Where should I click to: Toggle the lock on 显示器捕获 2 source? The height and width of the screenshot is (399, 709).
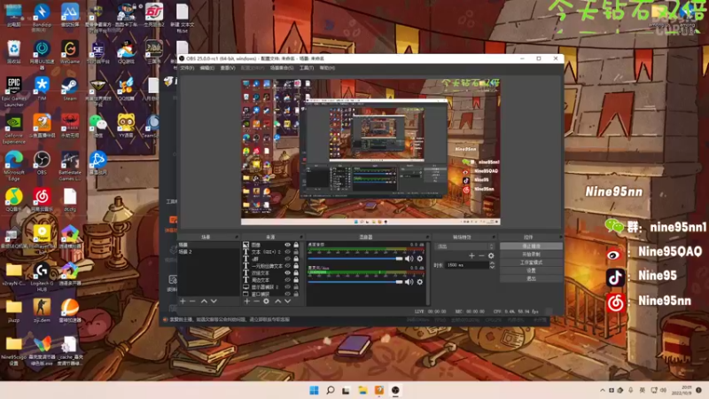point(296,286)
